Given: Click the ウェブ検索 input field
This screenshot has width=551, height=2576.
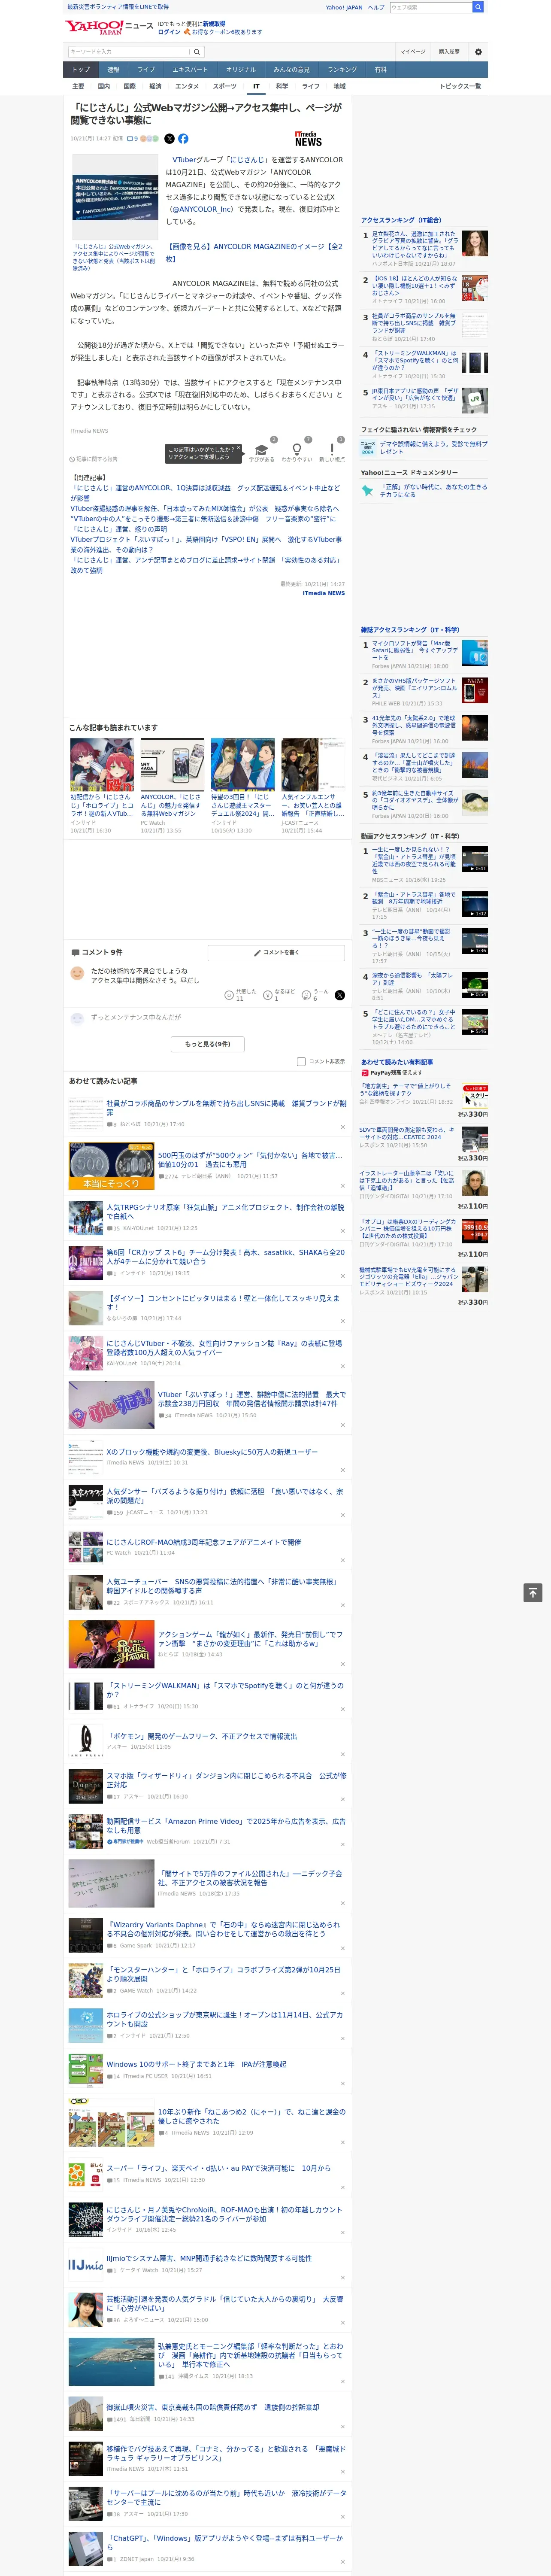Looking at the screenshot, I should coord(430,7).
